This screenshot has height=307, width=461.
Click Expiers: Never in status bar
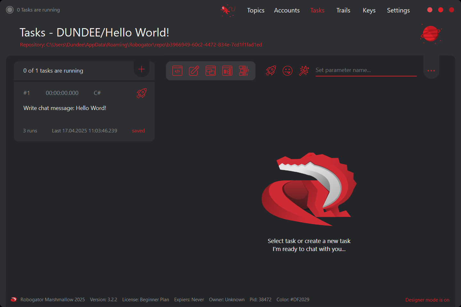point(189,300)
